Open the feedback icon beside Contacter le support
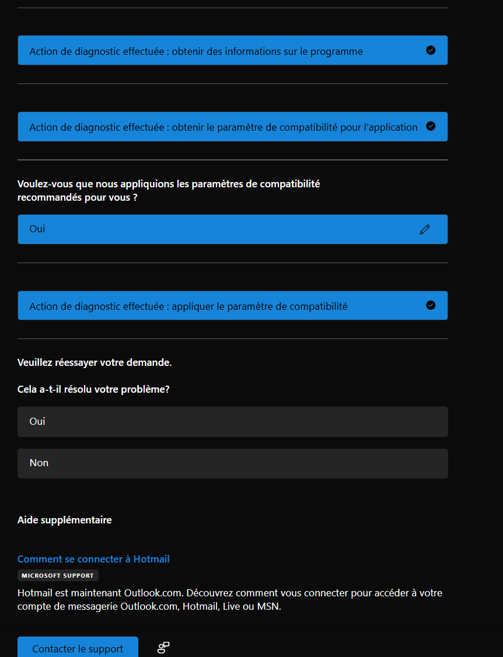Screen dimensions: 503x657 coord(163,648)
